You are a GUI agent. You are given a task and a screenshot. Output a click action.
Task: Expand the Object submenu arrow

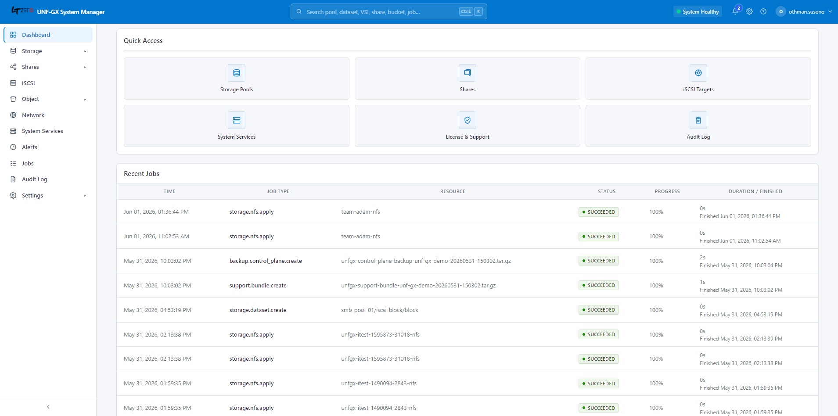[x=85, y=100]
